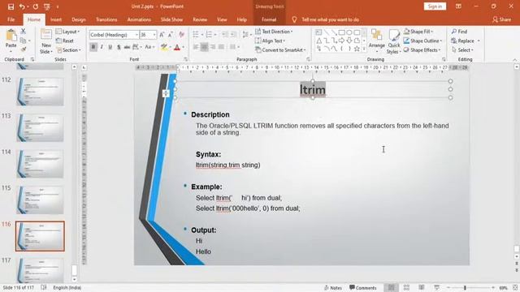Align text left
520x292 pixels.
[x=196, y=47]
